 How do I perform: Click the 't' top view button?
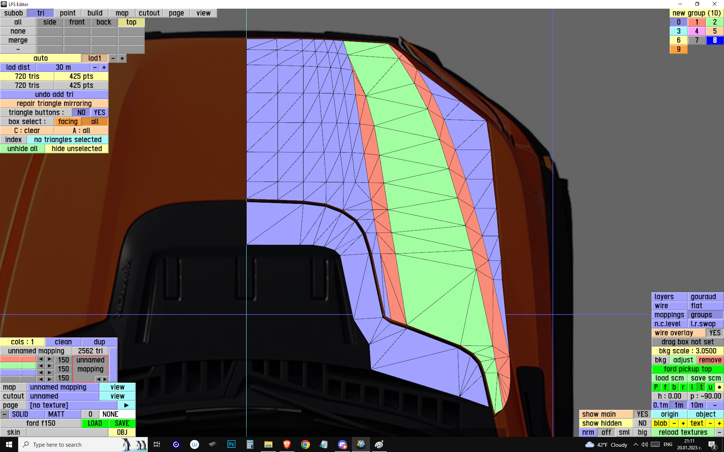point(701,387)
